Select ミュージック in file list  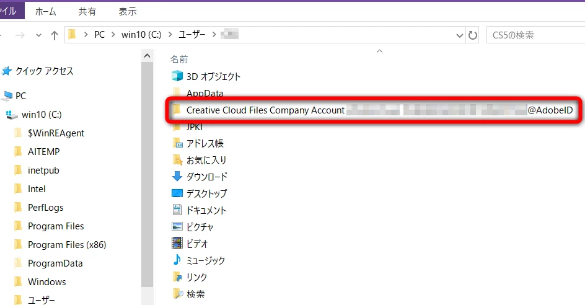pos(206,260)
